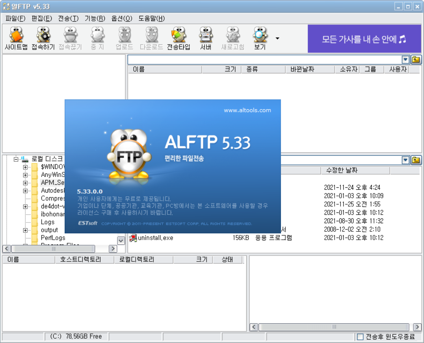Screen dimensions: 424x343
Task: Expand the APM_Se folder node
Action: tap(25, 183)
